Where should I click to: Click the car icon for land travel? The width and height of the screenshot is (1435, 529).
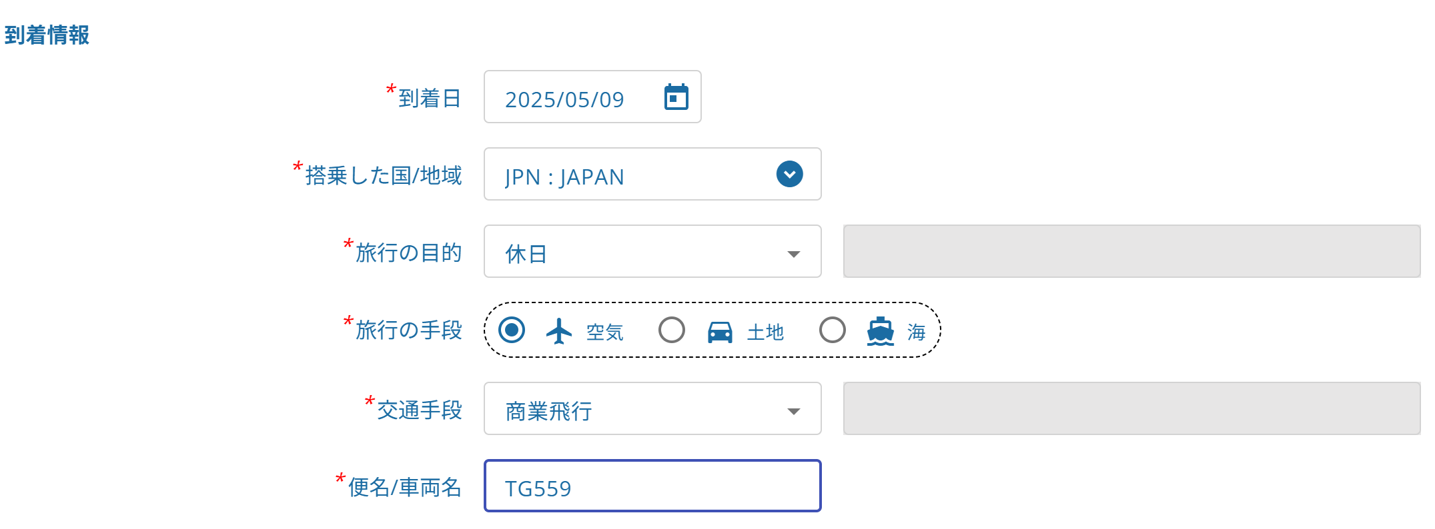(x=720, y=331)
